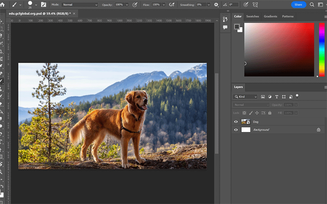Image resolution: width=327 pixels, height=204 pixels.
Task: Click the search magnifier in options bar
Action: [312, 4]
